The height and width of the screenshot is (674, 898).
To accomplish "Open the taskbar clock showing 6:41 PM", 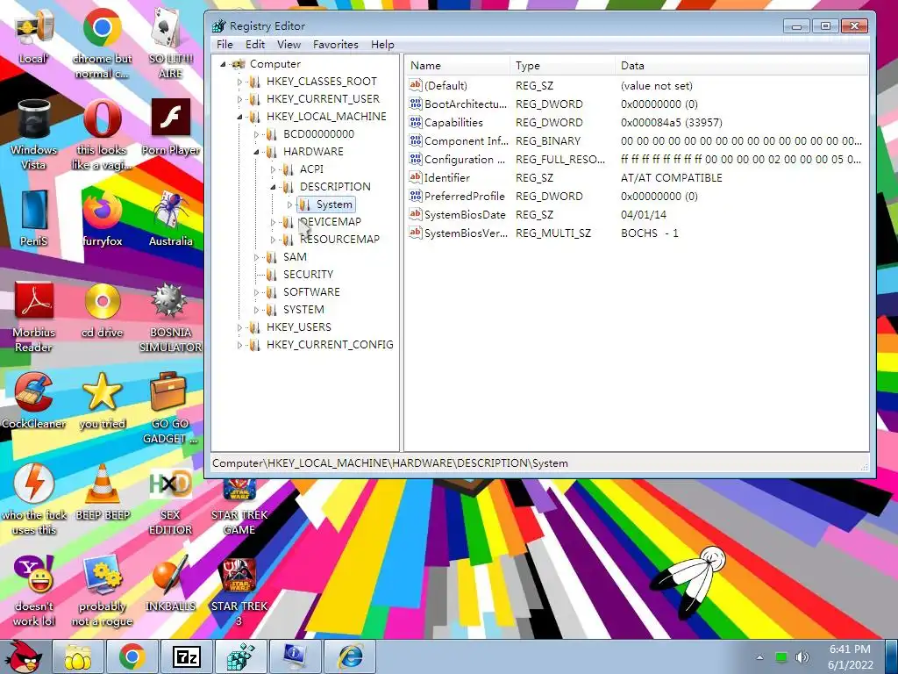I will coord(850,656).
